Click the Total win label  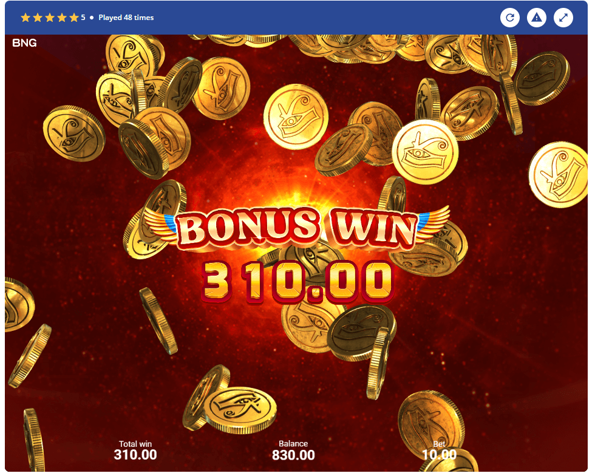135,444
